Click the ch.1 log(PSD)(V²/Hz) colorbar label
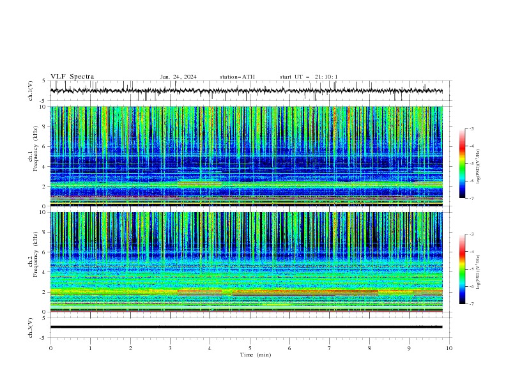The height and width of the screenshot is (391, 506). point(479,167)
